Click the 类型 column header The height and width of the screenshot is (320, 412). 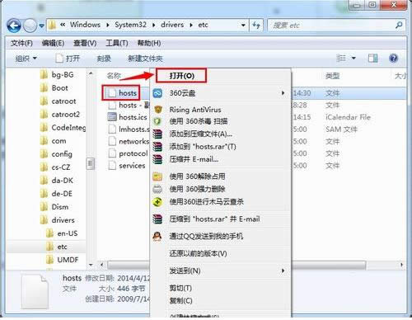point(333,76)
